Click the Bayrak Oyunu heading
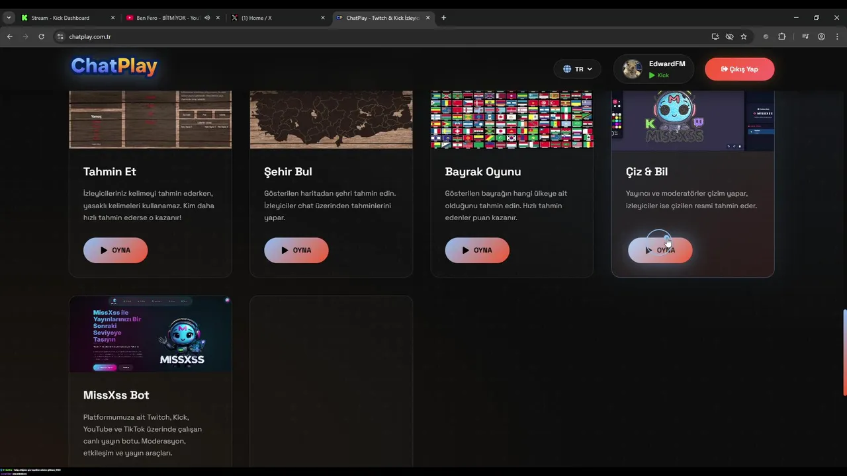 (x=483, y=171)
